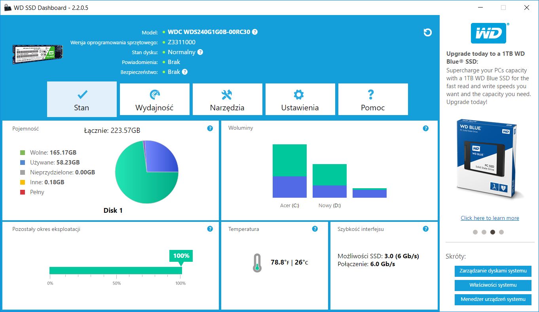This screenshot has height=312, width=539.
Task: Open the Narzędzia tab
Action: coord(228,99)
